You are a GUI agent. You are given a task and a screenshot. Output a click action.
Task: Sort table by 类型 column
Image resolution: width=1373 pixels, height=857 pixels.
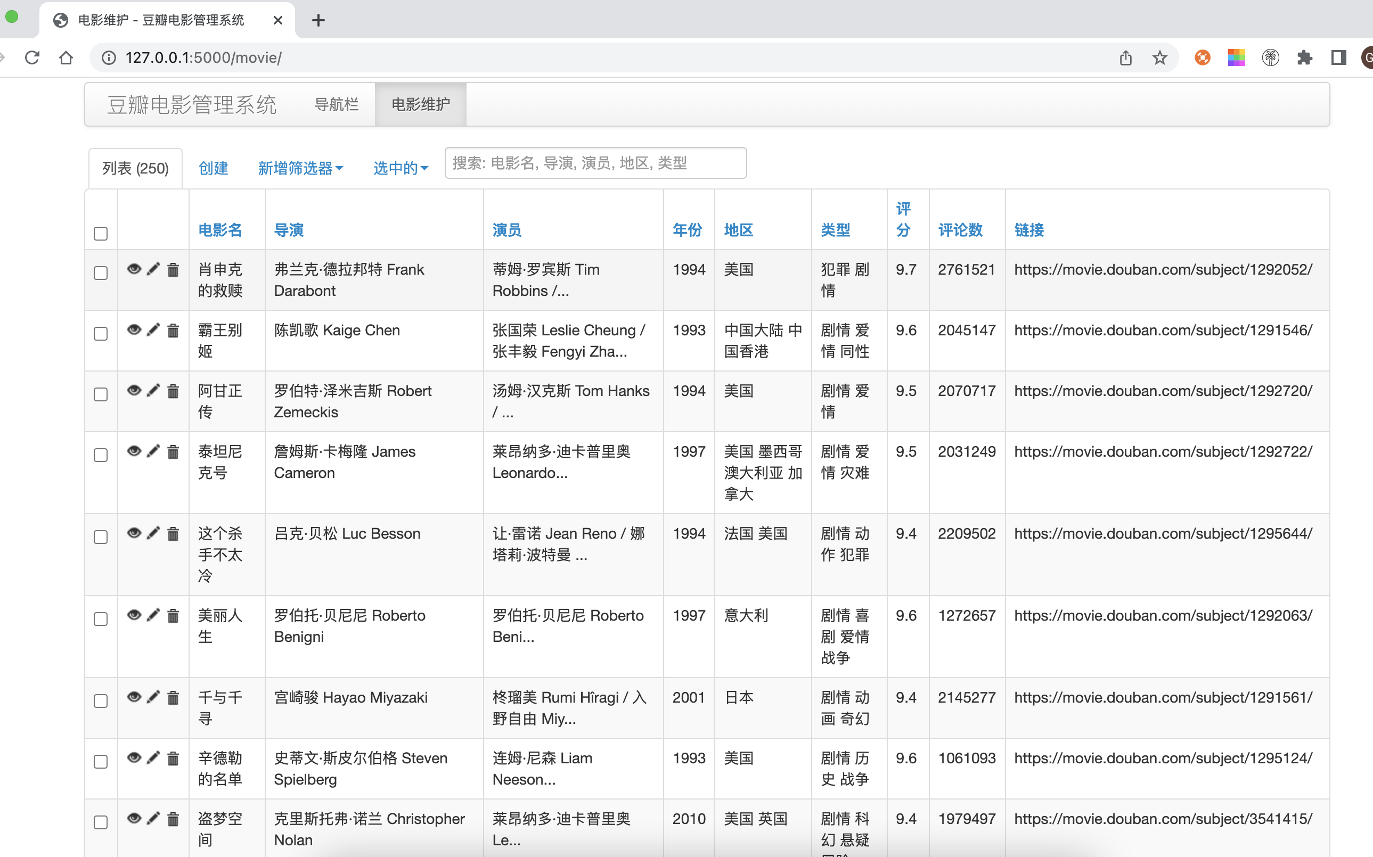point(836,230)
